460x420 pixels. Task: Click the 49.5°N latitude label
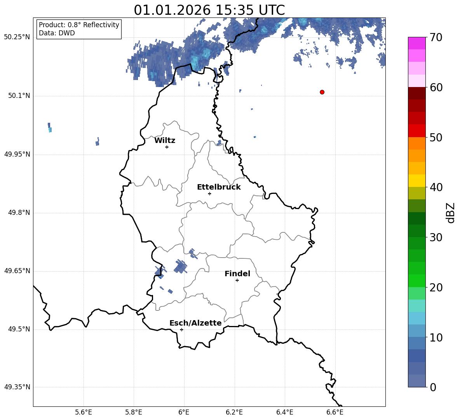19,329
